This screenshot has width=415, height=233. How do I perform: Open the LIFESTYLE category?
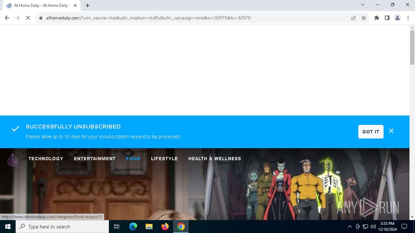point(164,159)
